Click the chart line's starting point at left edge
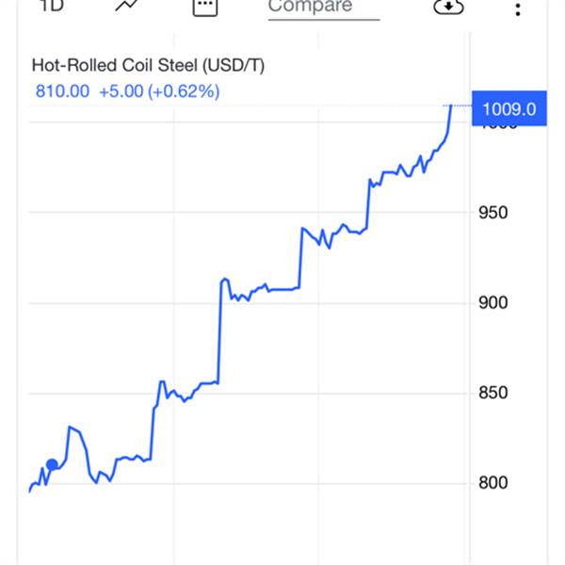The image size is (565, 565). click(30, 491)
